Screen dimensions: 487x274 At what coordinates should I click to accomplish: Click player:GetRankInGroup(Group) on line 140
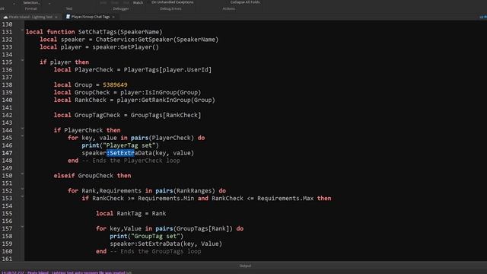(166, 100)
